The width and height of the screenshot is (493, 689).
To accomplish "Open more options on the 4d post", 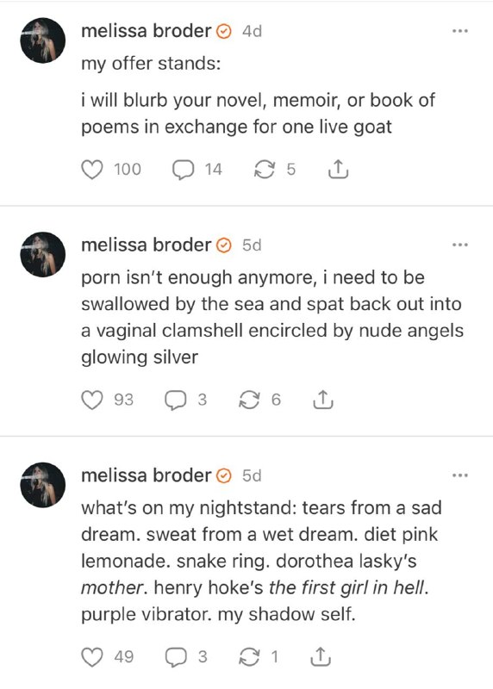I will pos(460,31).
